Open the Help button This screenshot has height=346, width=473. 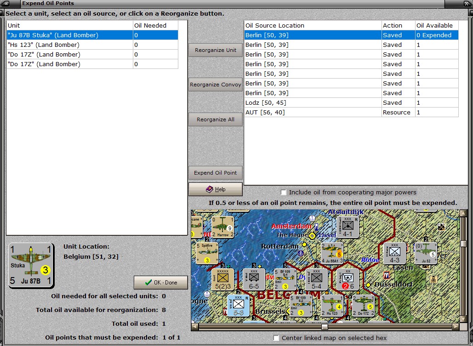(x=216, y=189)
